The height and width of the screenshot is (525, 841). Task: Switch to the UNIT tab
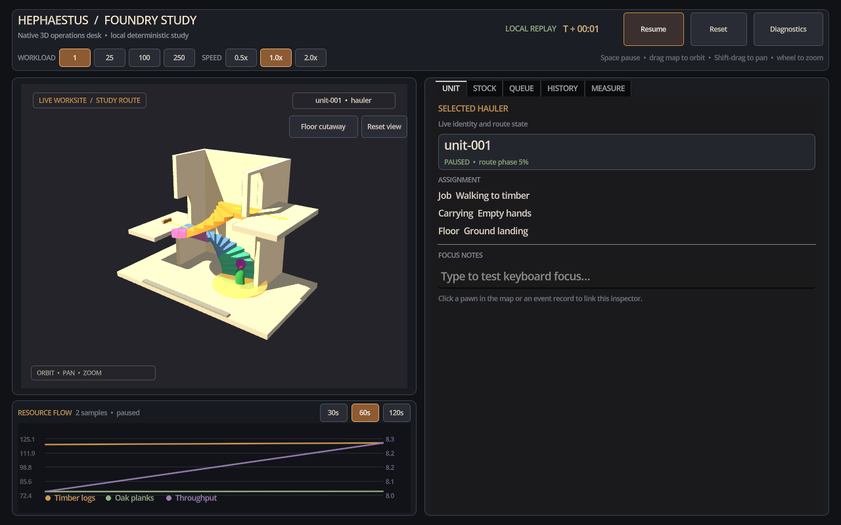[x=451, y=89]
